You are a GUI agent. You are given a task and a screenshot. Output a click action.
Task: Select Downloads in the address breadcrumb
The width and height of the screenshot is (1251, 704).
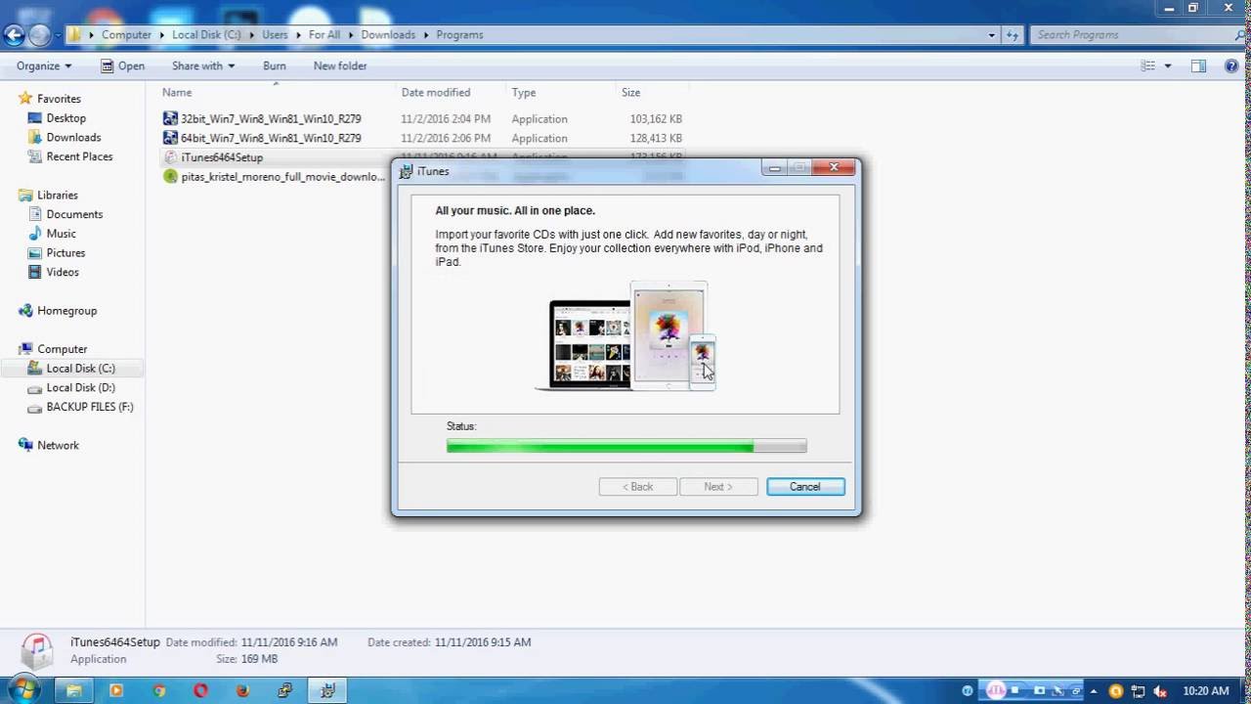(388, 35)
